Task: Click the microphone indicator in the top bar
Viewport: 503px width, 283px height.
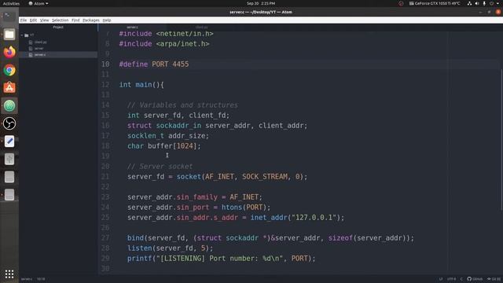Action: [x=484, y=3]
